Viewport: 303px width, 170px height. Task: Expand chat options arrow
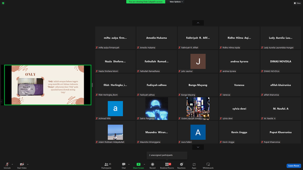(x=129, y=164)
